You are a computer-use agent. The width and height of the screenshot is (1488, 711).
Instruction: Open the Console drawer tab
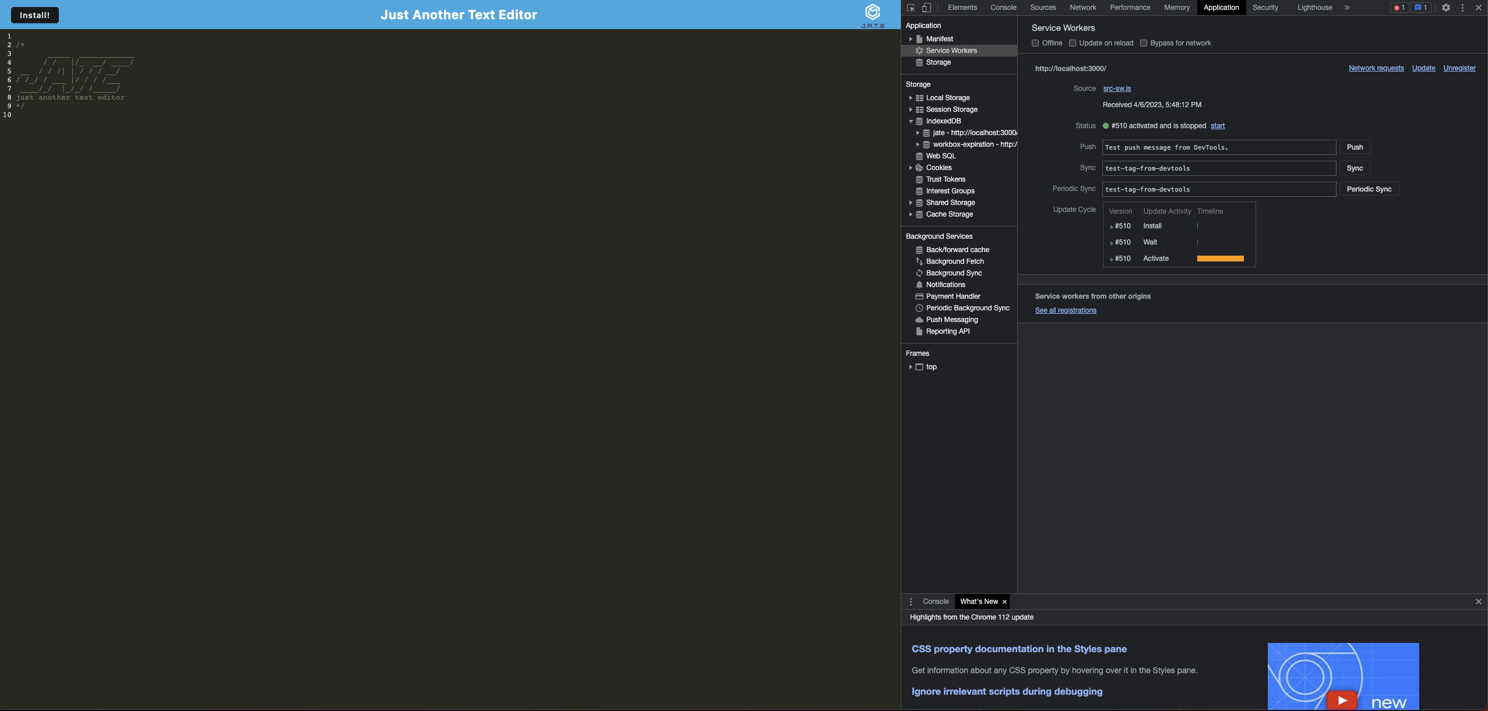935,602
